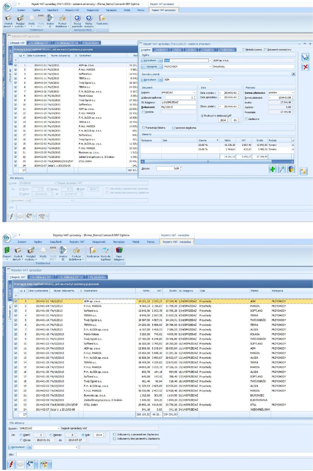
Task: Delete element with trash bin icon
Action: click(291, 169)
